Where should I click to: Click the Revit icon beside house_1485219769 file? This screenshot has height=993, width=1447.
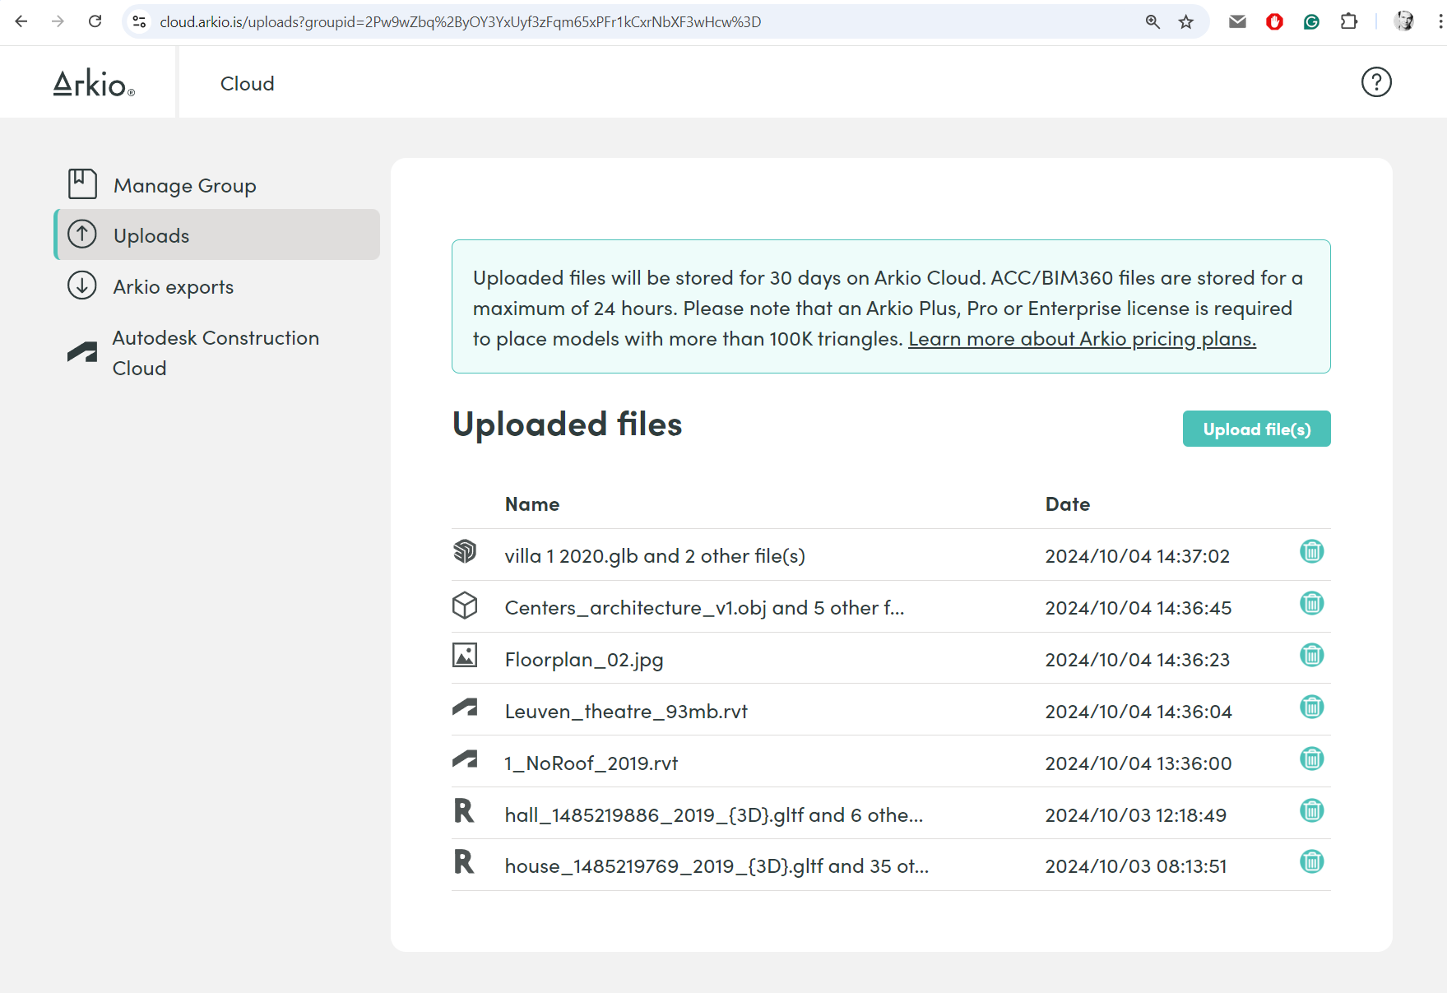pos(464,861)
